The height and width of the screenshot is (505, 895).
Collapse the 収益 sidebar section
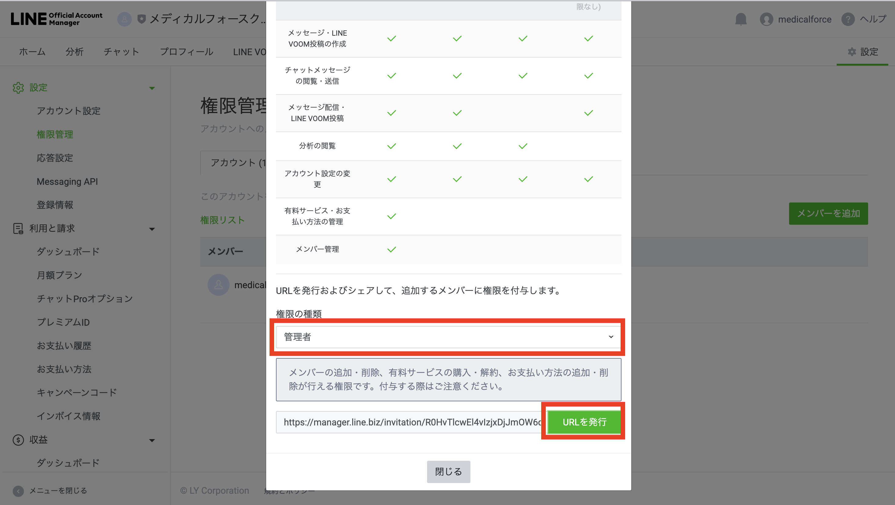(x=152, y=440)
